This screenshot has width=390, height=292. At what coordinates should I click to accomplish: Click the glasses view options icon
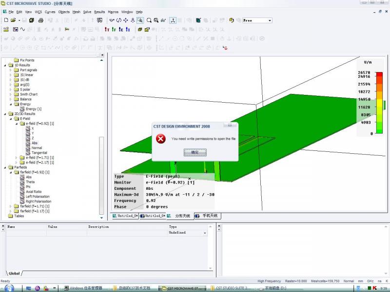pyautogui.click(x=163, y=20)
